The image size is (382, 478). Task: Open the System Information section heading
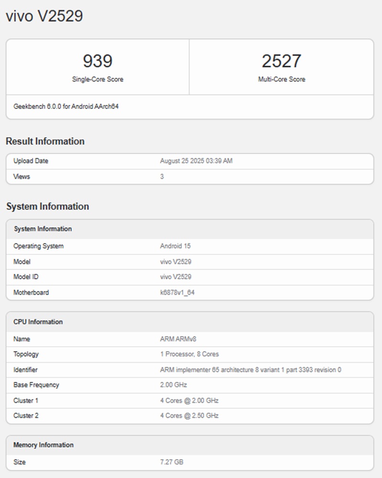(x=47, y=206)
